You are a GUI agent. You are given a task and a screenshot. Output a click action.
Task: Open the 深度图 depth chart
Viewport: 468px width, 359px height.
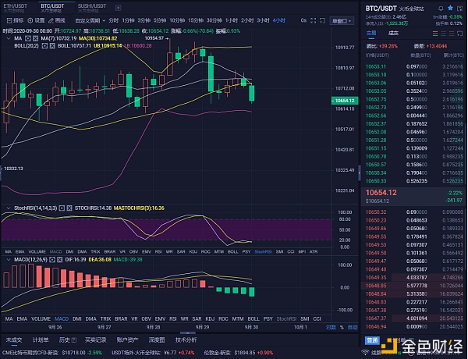(x=158, y=340)
